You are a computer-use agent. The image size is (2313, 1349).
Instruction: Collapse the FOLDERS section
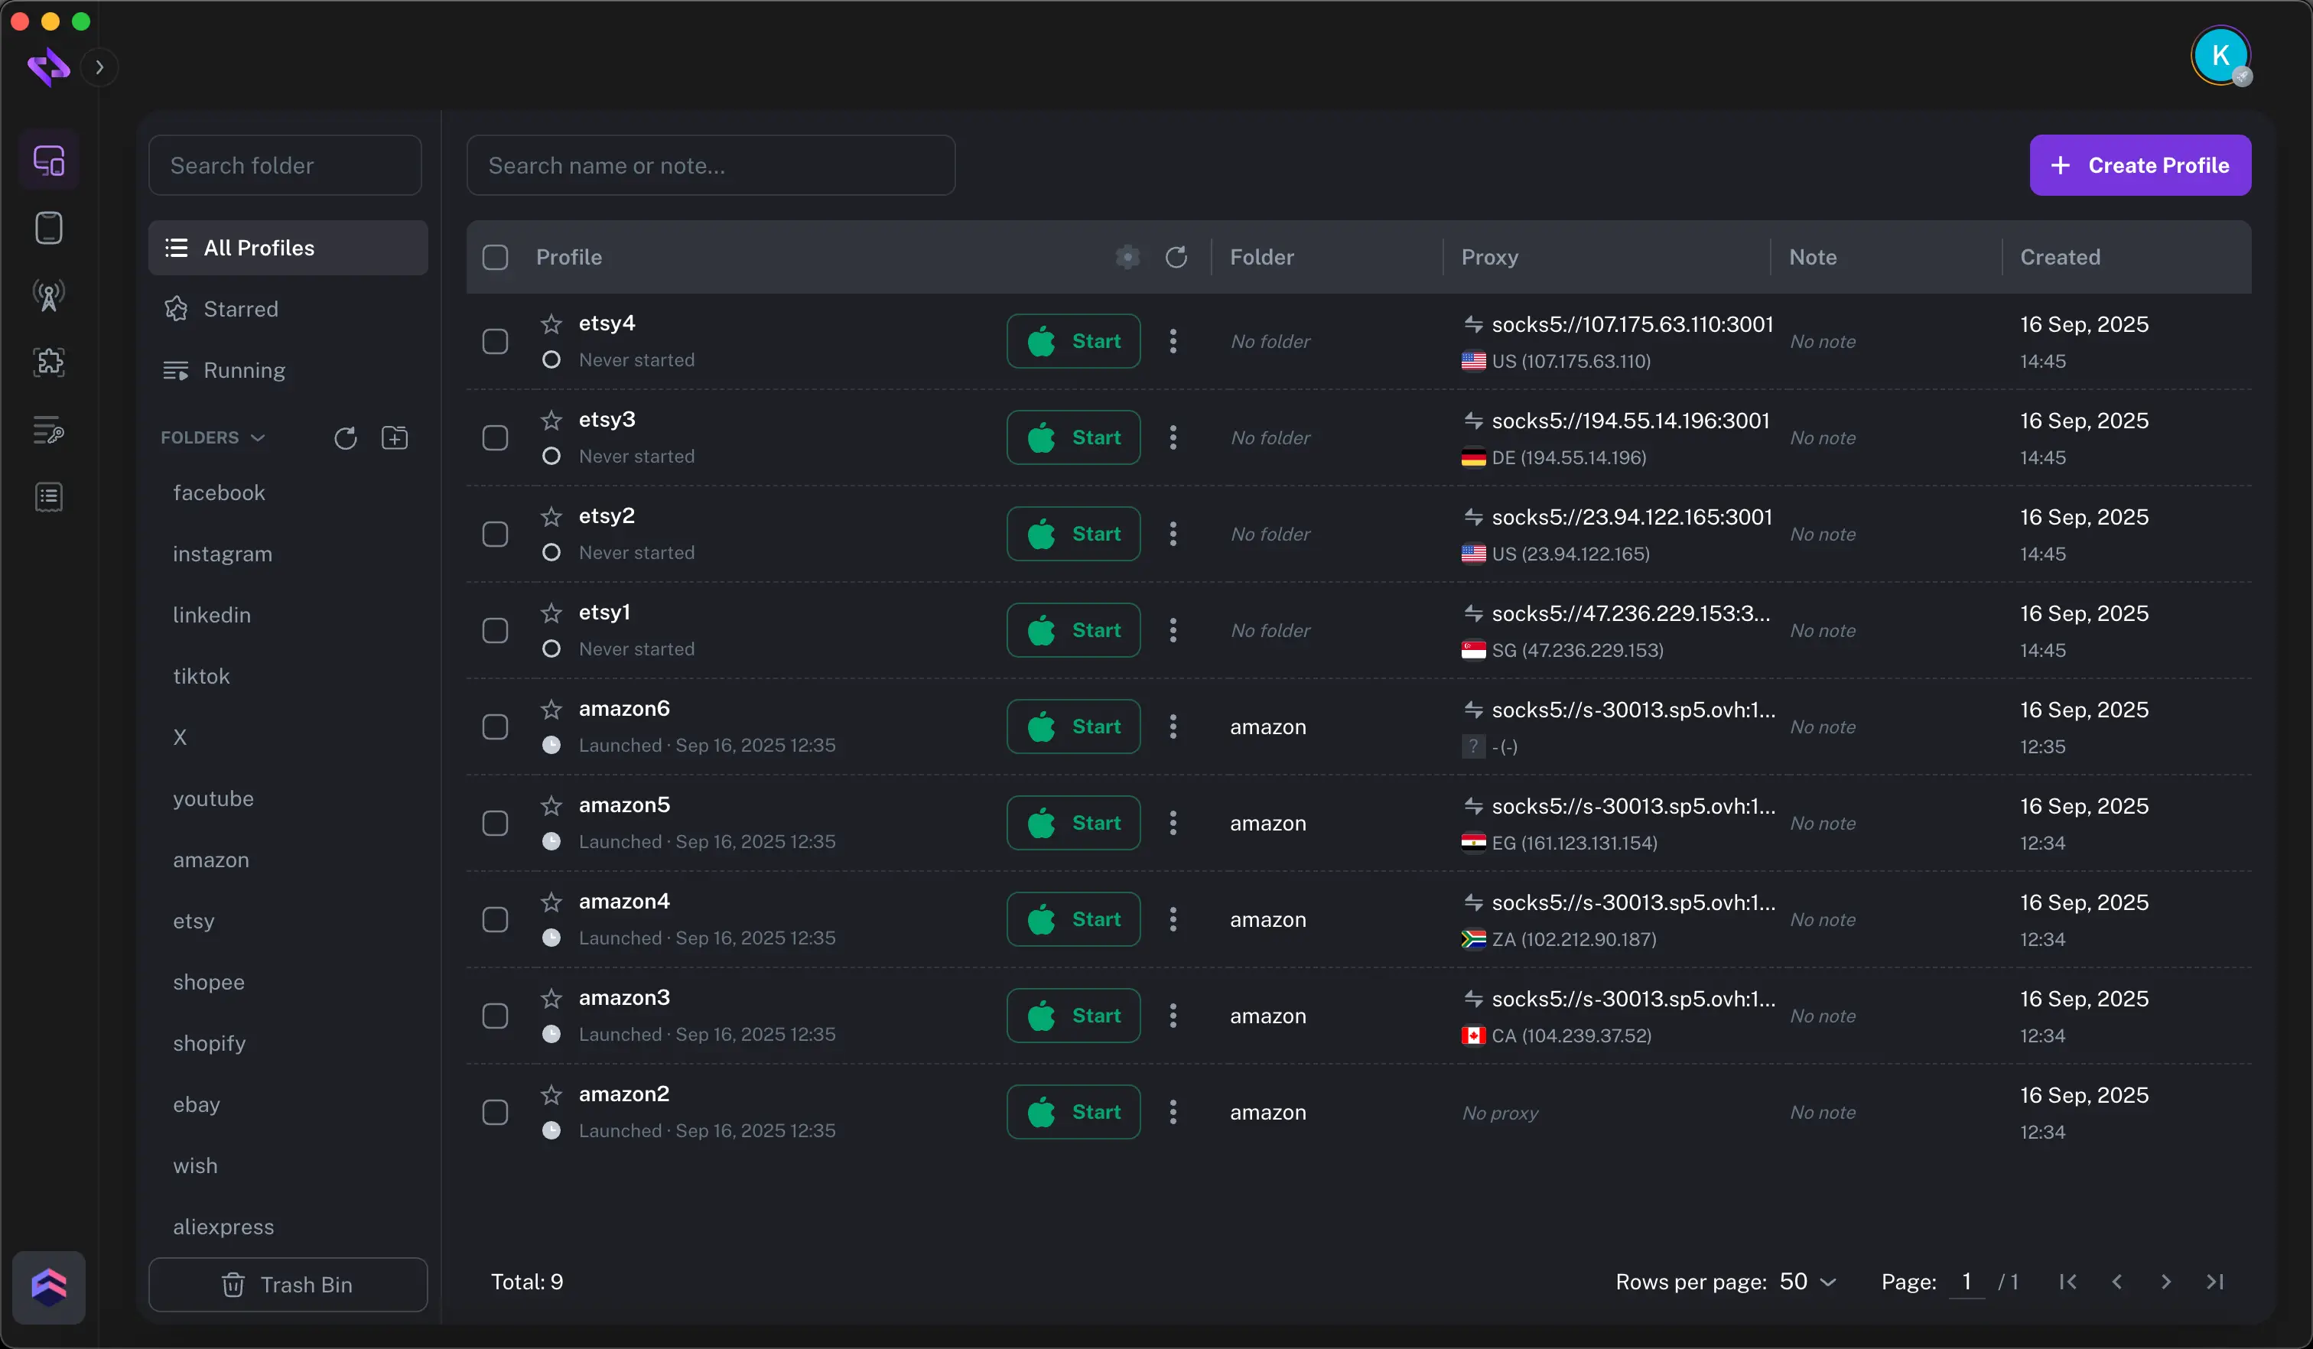pyautogui.click(x=213, y=437)
